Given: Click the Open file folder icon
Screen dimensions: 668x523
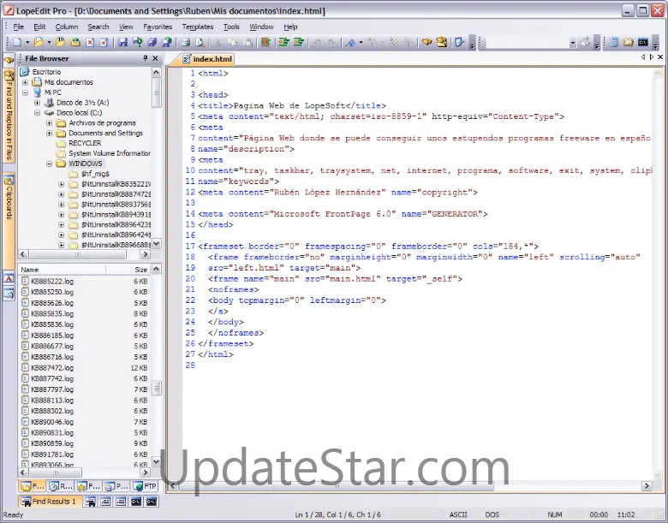Looking at the screenshot, I should (39, 42).
